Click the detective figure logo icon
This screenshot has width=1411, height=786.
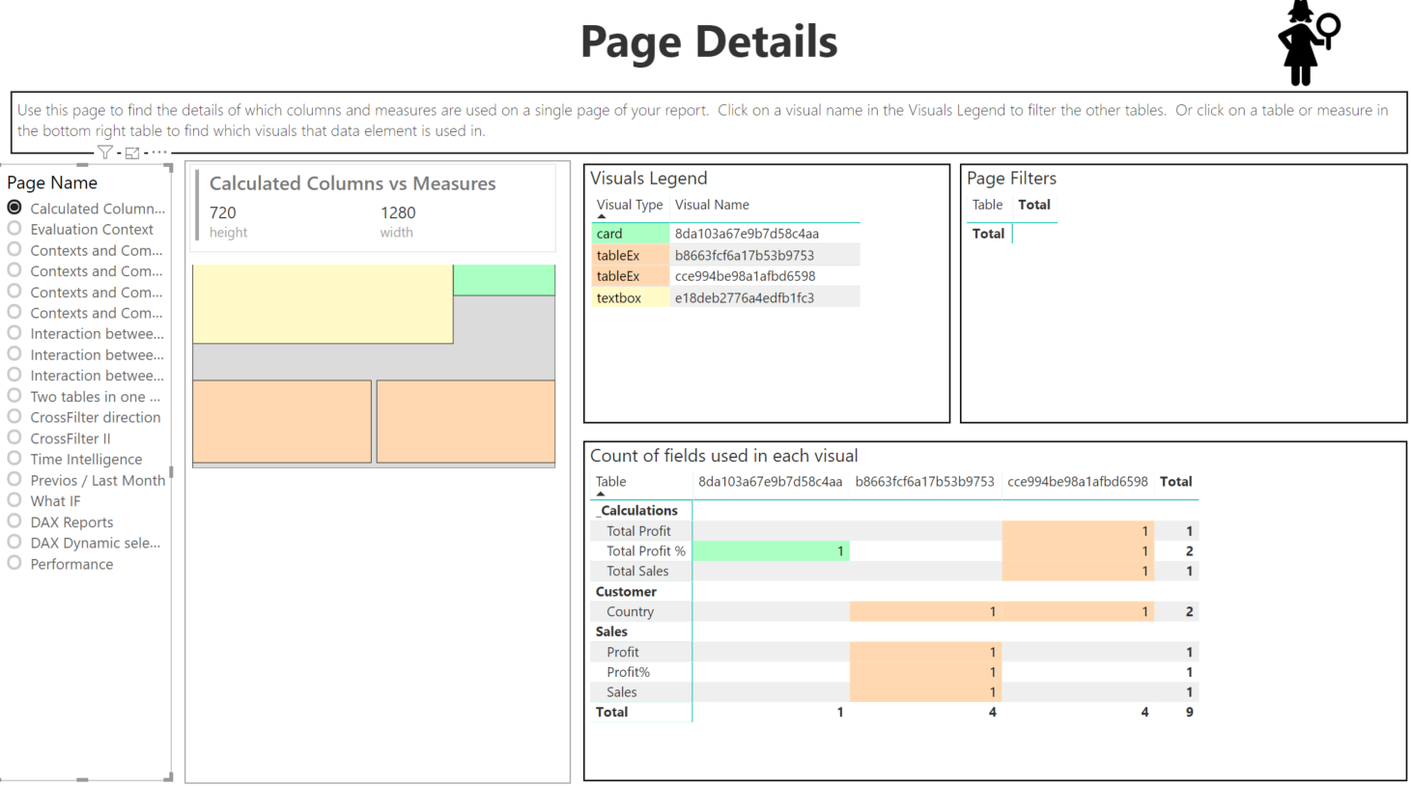pyautogui.click(x=1307, y=43)
